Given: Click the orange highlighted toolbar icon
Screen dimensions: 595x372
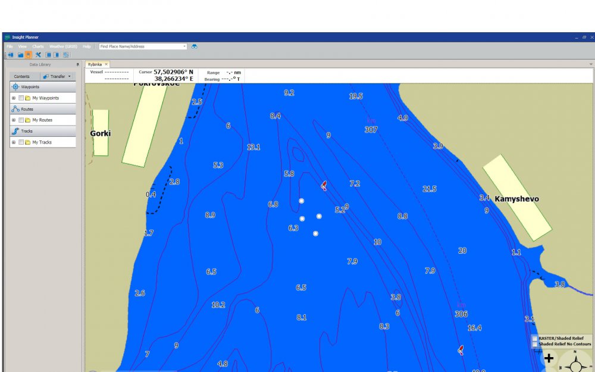Looking at the screenshot, I should pos(28,55).
